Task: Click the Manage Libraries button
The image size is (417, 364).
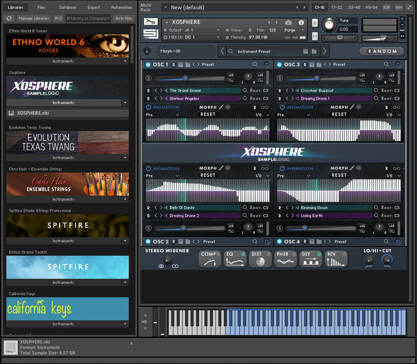Action: (x=34, y=19)
